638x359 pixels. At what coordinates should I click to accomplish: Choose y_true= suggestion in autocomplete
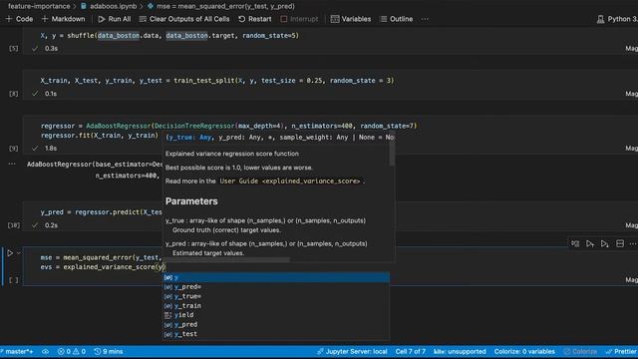pyautogui.click(x=276, y=296)
